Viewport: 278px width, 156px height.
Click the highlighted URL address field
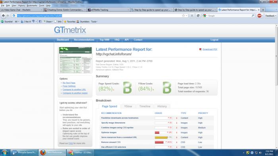pyautogui.click(x=99, y=16)
